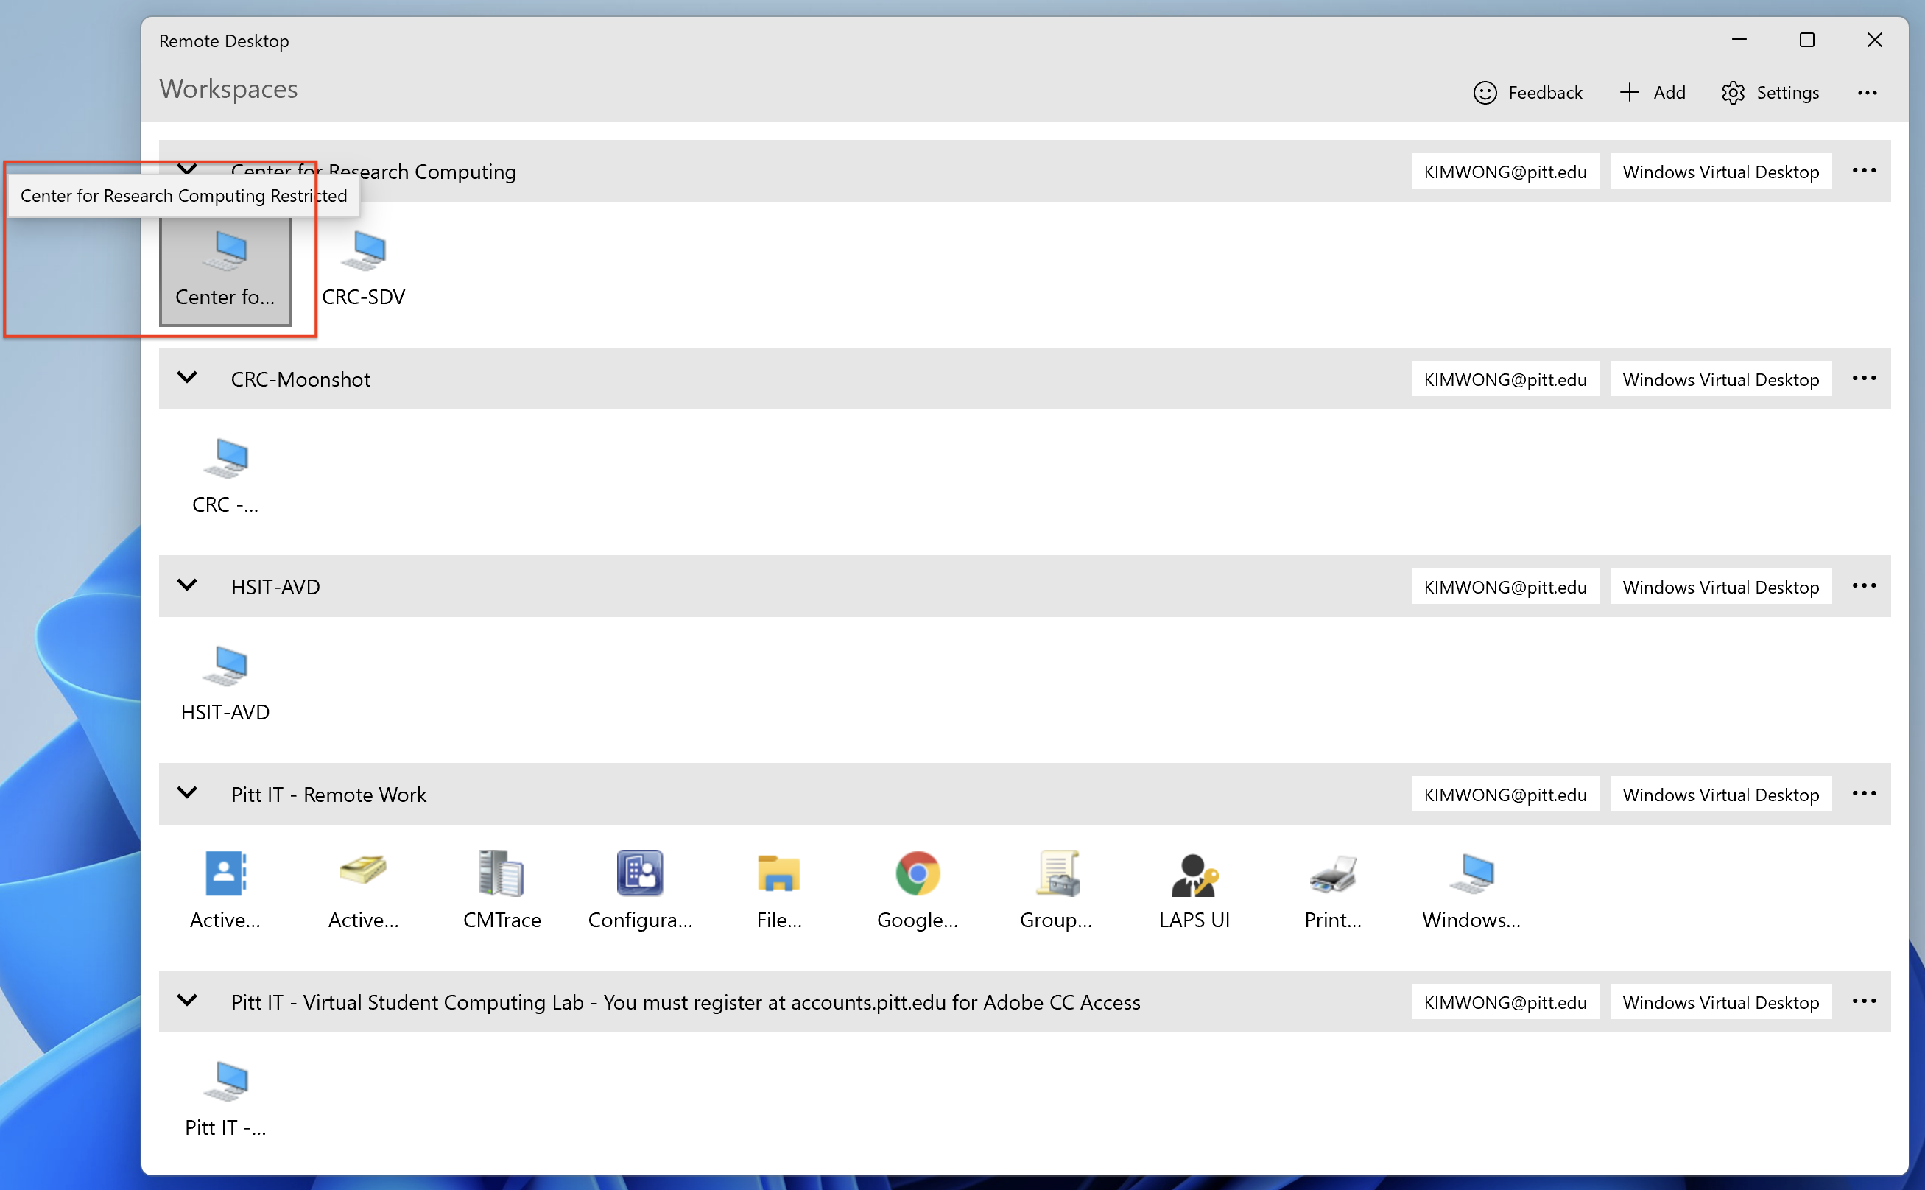This screenshot has height=1190, width=1925.
Task: Click KIMWONG@pitt.edu on Center for Research Computing row
Action: pyautogui.click(x=1505, y=172)
